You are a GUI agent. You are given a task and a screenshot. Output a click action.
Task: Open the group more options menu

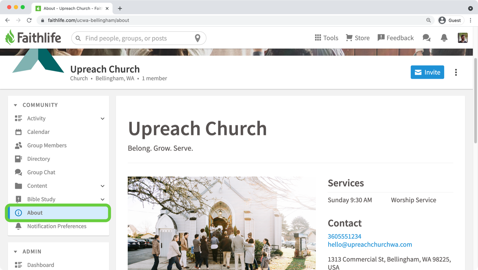(x=456, y=72)
